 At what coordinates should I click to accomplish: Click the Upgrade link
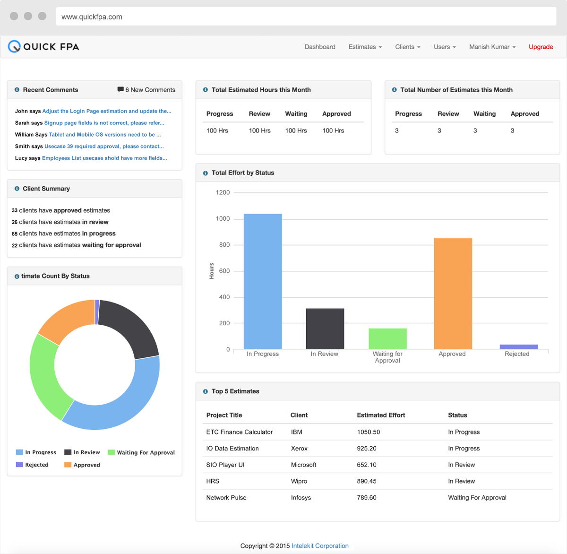(541, 47)
